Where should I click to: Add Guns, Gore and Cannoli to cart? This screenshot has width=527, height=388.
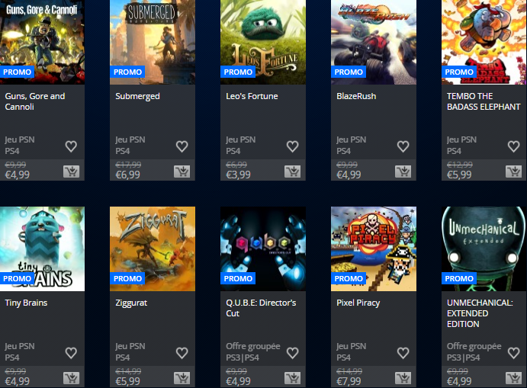click(71, 172)
